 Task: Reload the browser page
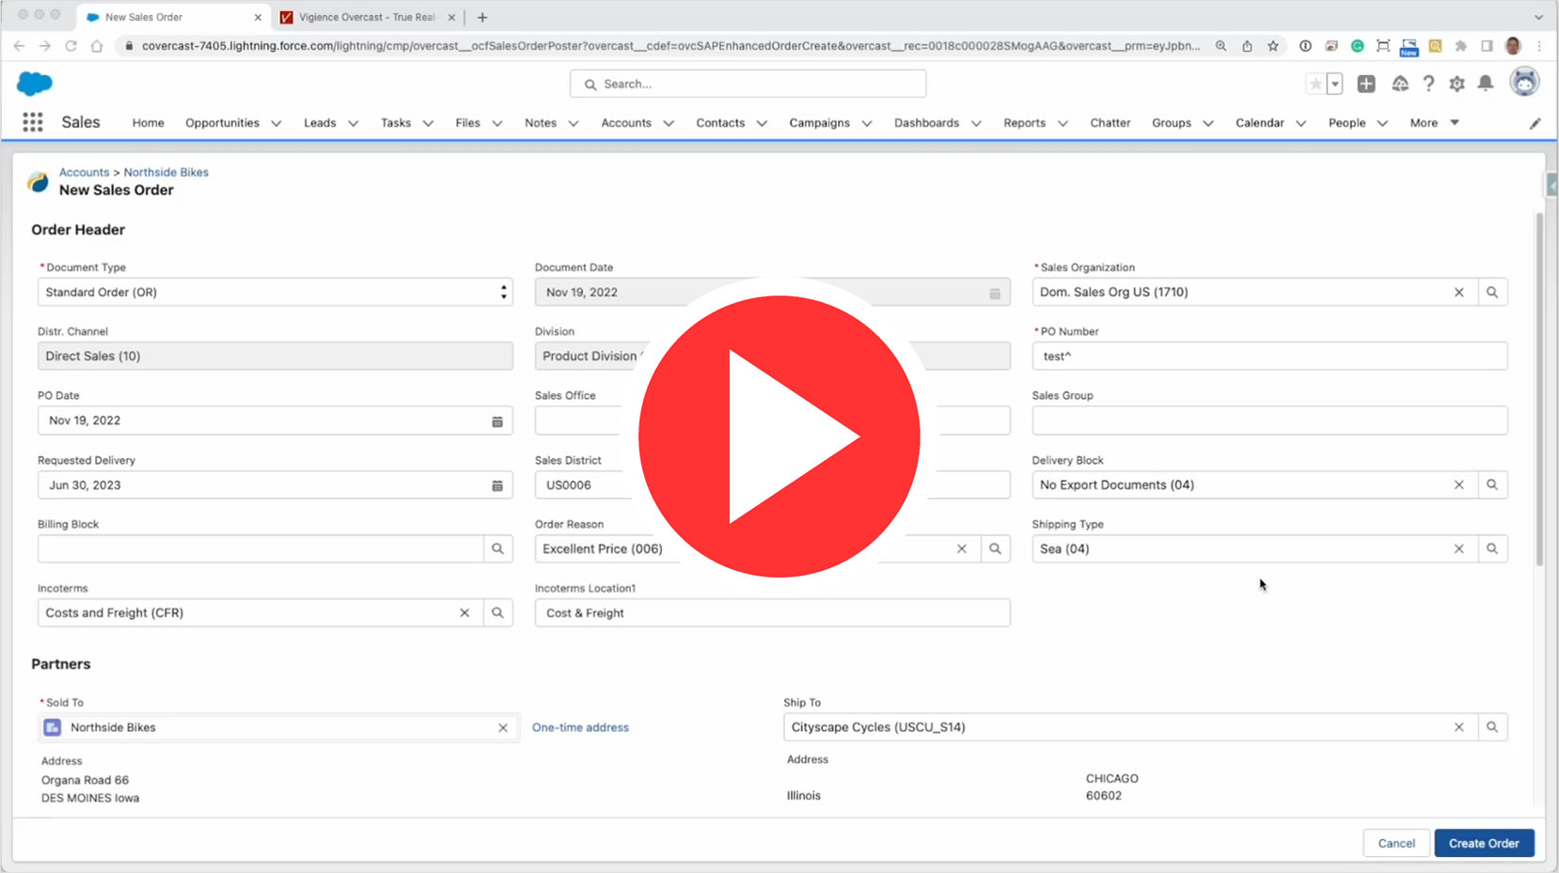(x=71, y=45)
